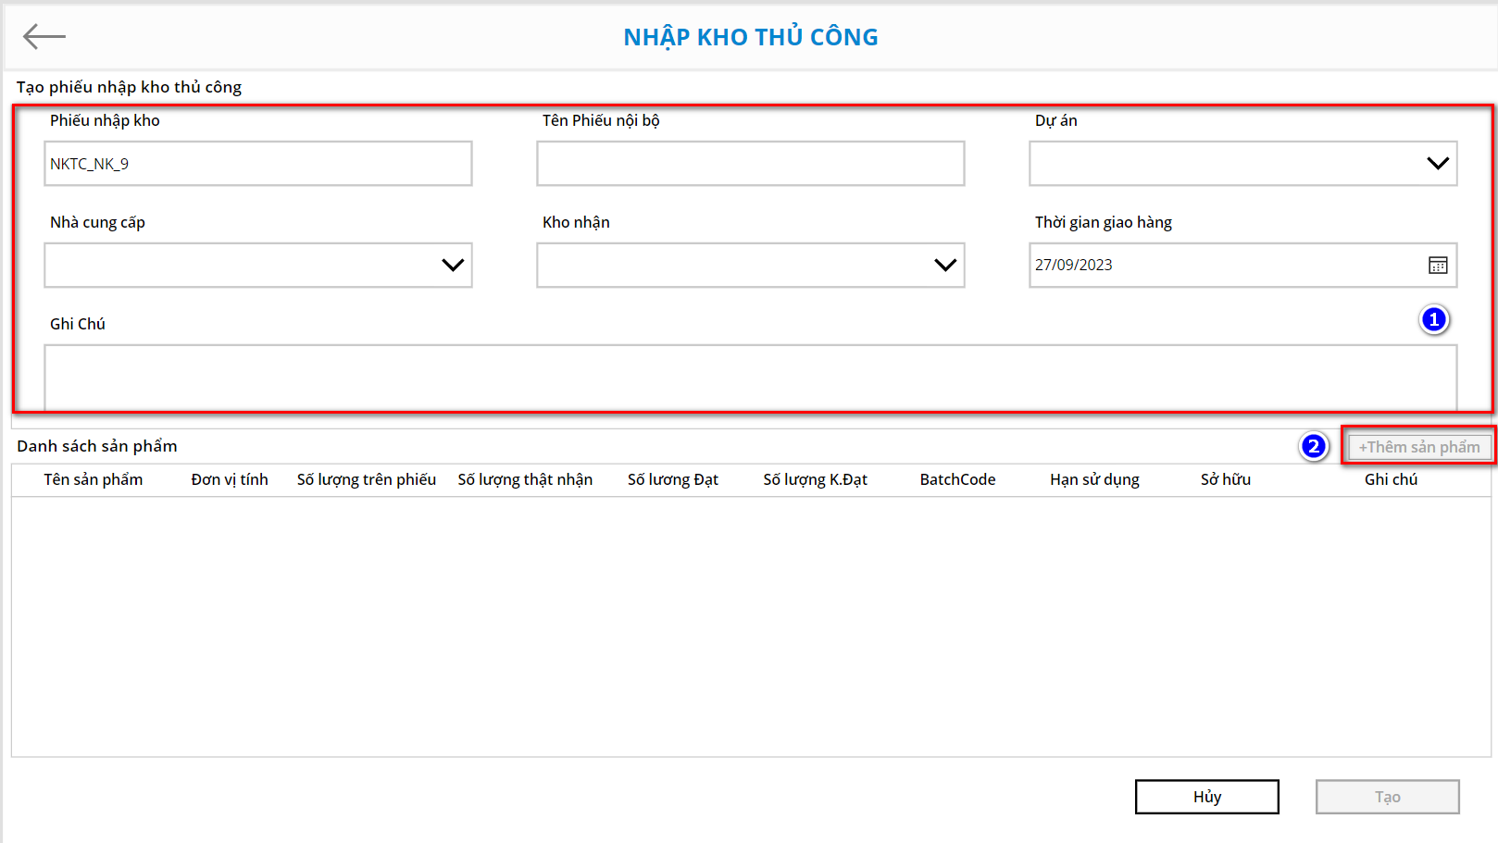Click into the Ghi Chú text area

tap(751, 378)
